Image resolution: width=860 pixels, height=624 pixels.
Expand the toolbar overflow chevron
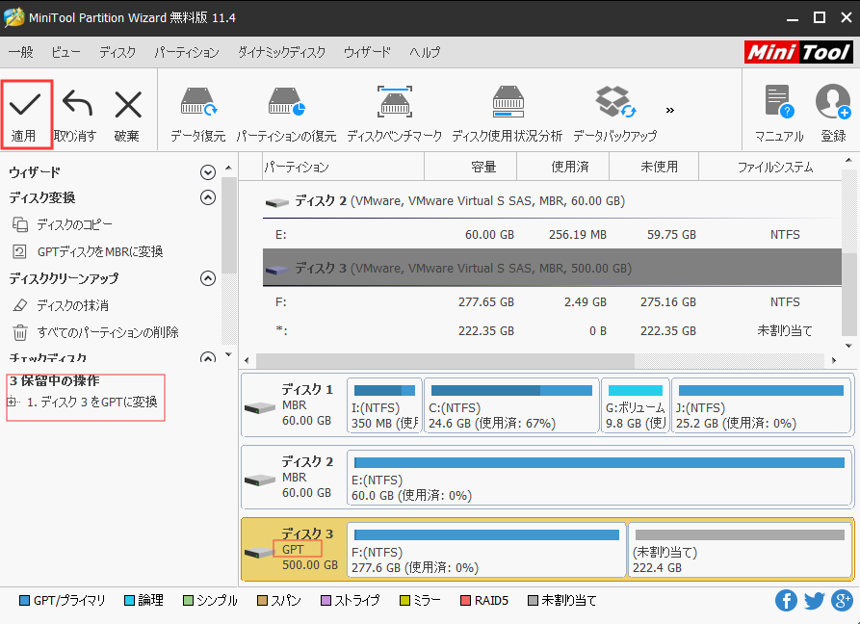(669, 109)
